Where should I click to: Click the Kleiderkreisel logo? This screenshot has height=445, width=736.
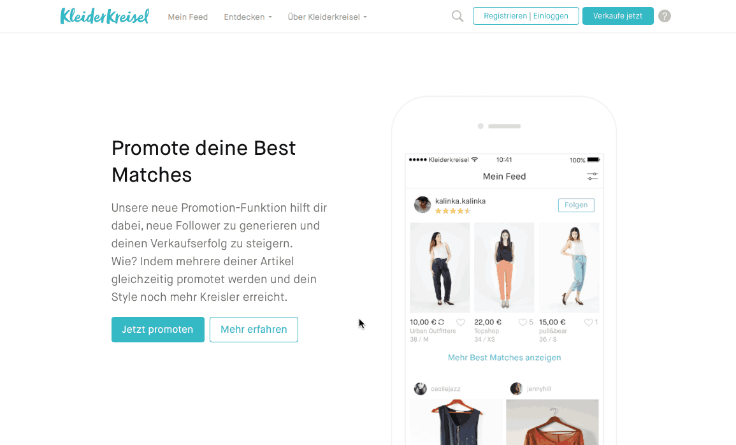point(105,16)
